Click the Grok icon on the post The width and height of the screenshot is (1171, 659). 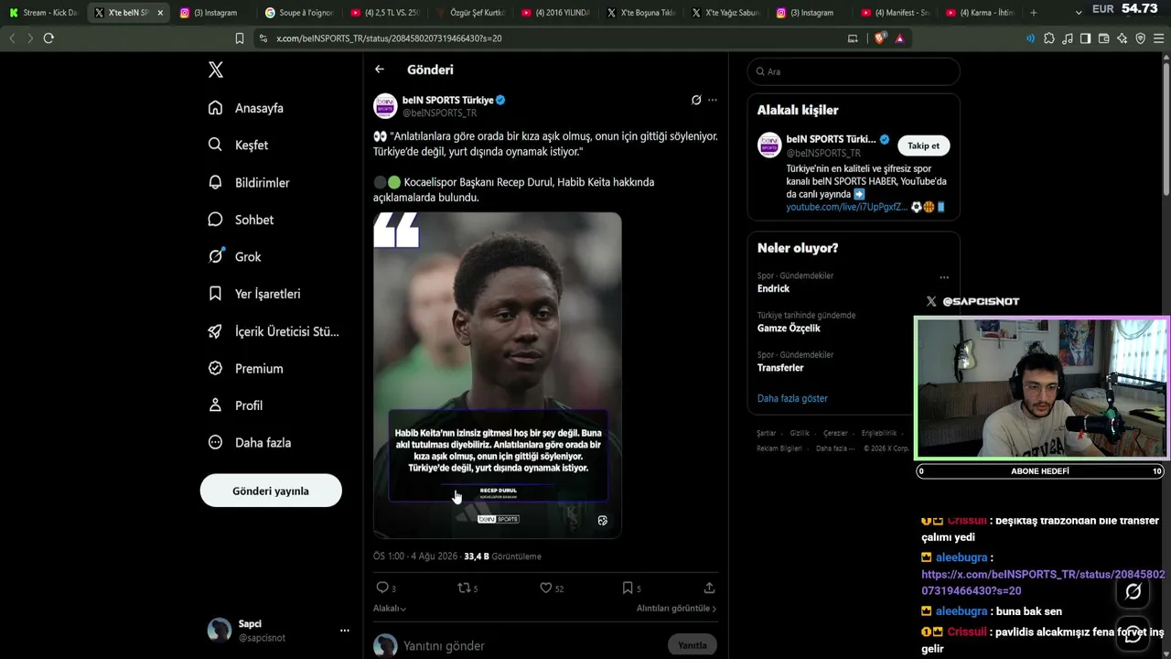[x=696, y=100]
